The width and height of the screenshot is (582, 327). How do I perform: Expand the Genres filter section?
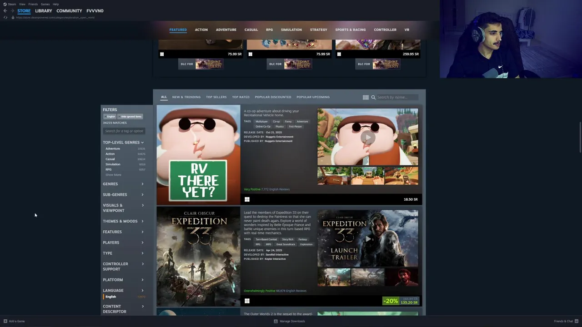pos(123,184)
